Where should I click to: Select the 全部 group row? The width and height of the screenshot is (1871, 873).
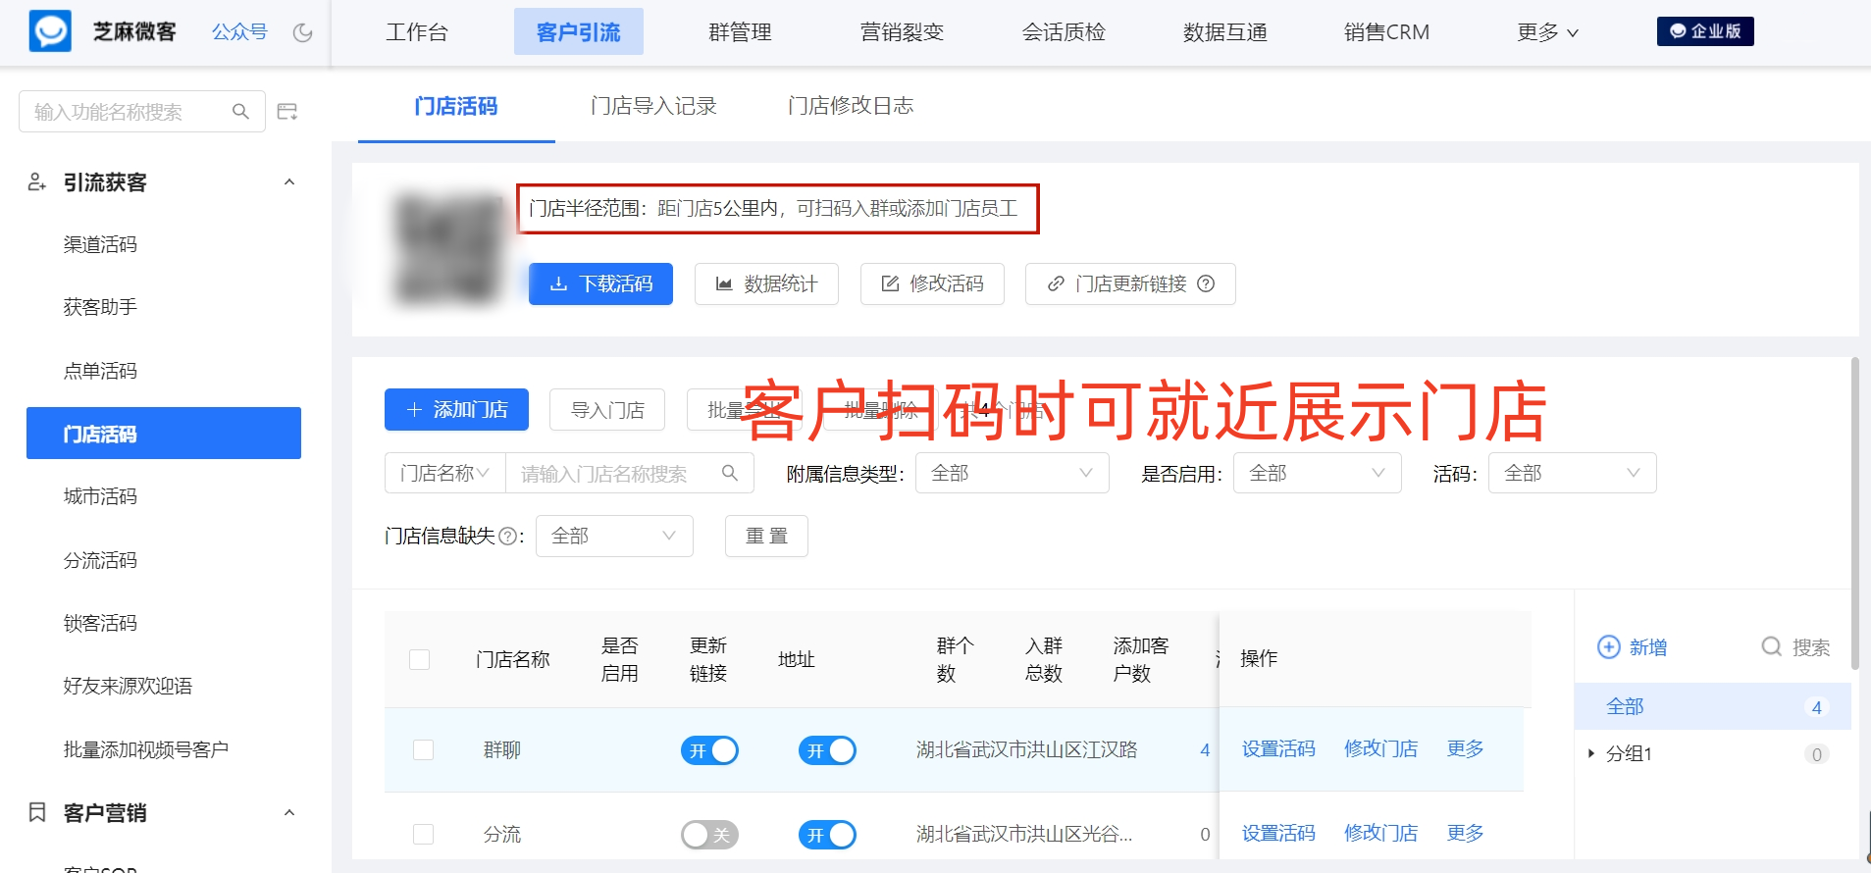[x=1713, y=706]
